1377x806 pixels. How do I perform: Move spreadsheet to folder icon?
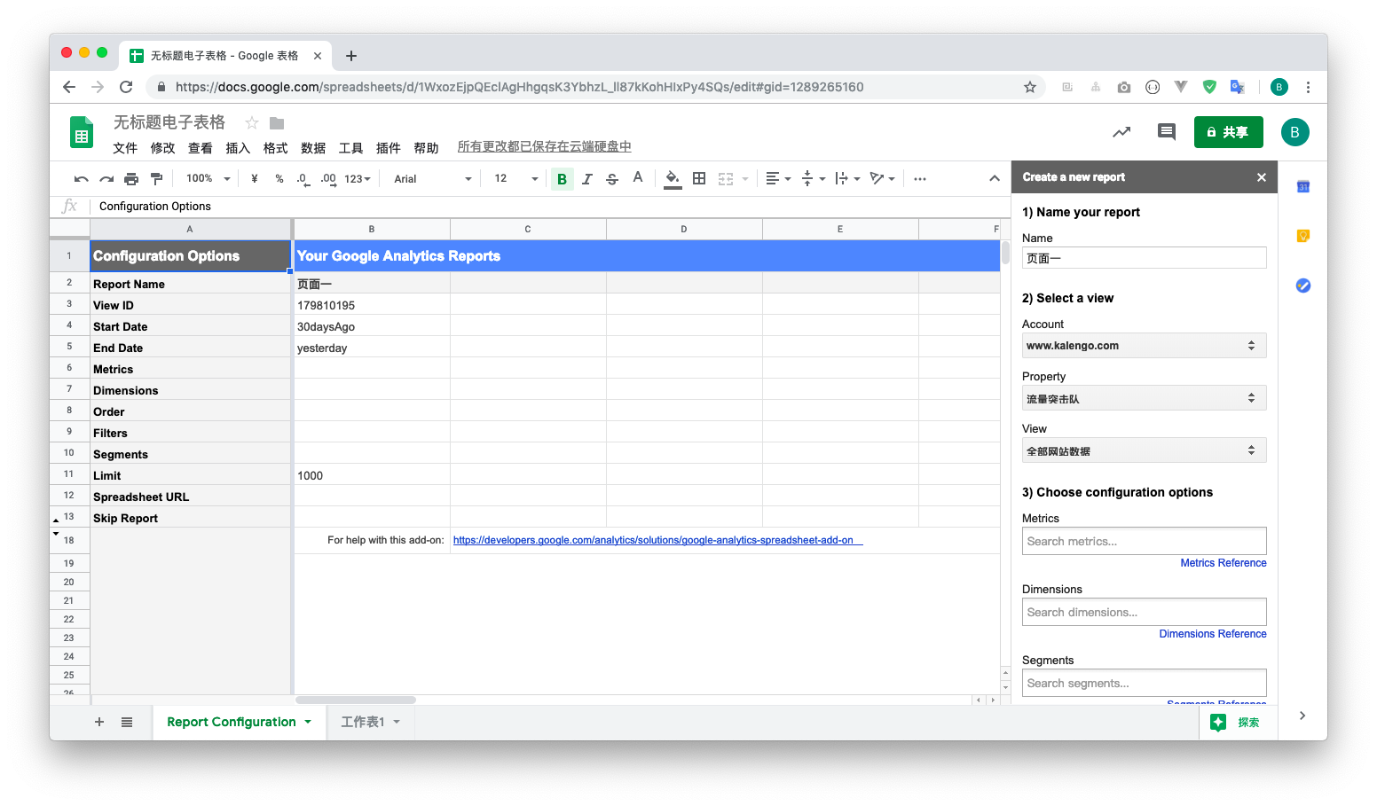pos(277,123)
